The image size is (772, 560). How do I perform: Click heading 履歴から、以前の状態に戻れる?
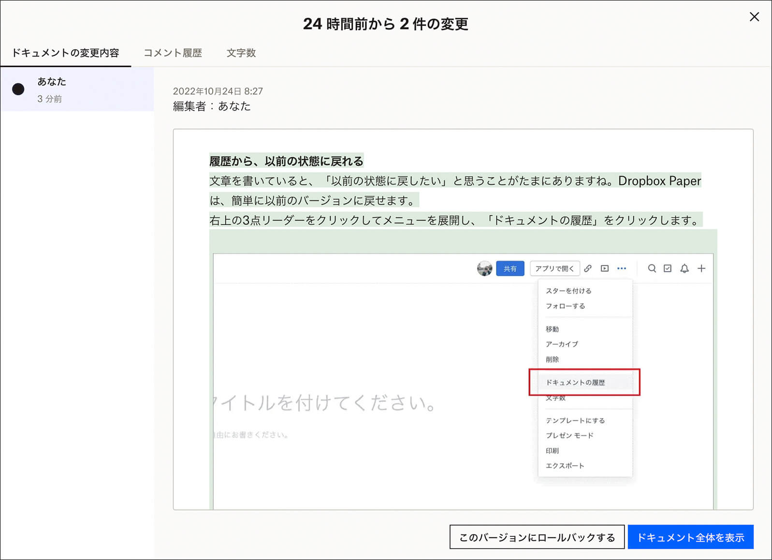(286, 161)
